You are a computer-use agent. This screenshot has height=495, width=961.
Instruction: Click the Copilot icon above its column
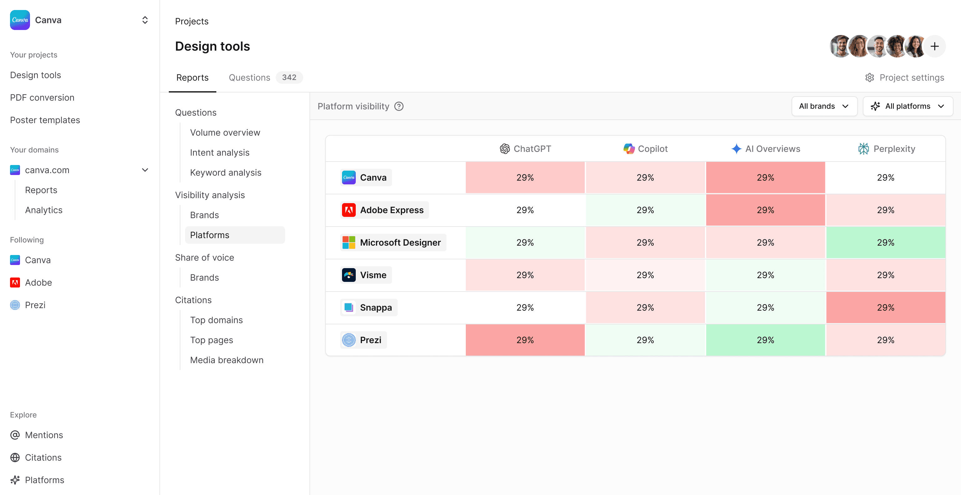(629, 148)
